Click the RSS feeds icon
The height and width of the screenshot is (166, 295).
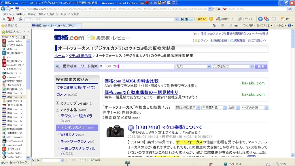coord(222,25)
